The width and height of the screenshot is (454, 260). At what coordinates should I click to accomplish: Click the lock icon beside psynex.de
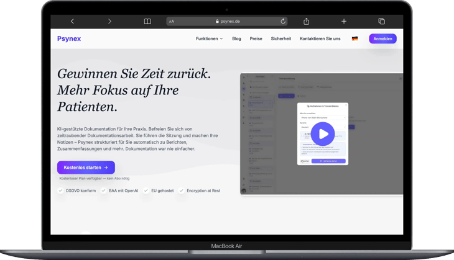[217, 21]
